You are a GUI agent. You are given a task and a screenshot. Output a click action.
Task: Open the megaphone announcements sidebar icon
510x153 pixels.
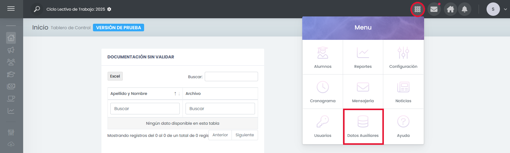(x=11, y=50)
